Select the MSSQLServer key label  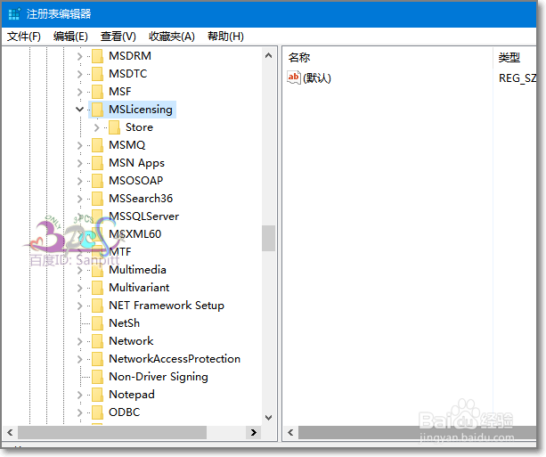[x=143, y=216]
